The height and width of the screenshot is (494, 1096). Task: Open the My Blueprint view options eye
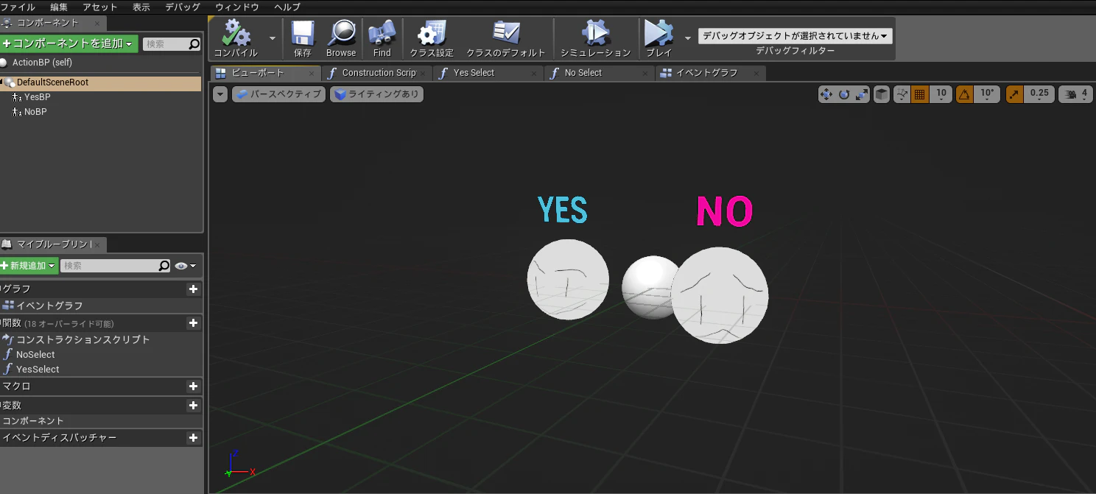[x=185, y=266]
